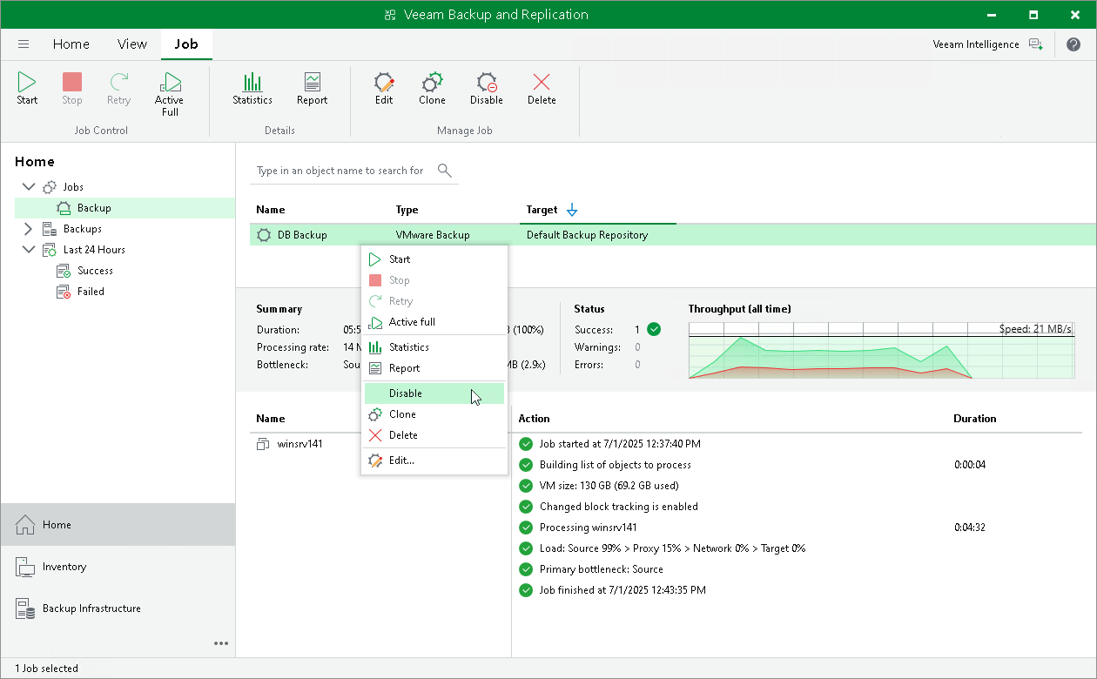The height and width of the screenshot is (679, 1097).
Task: Sort by the Type column header
Action: click(x=407, y=210)
